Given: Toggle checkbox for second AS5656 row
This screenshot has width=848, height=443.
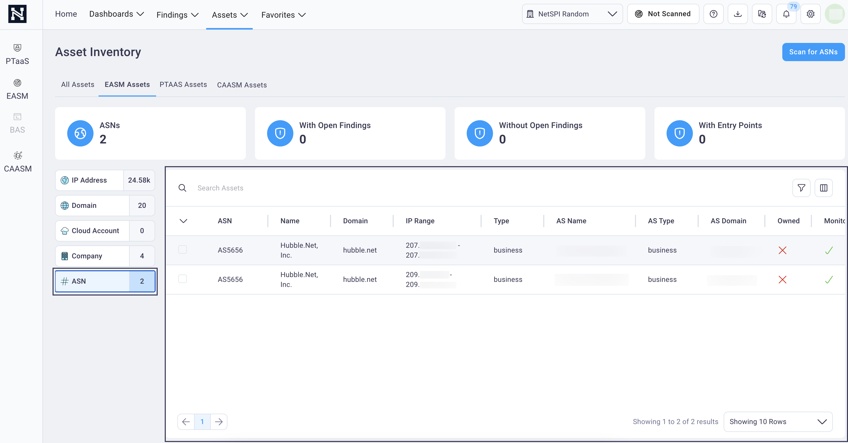Looking at the screenshot, I should [x=182, y=279].
